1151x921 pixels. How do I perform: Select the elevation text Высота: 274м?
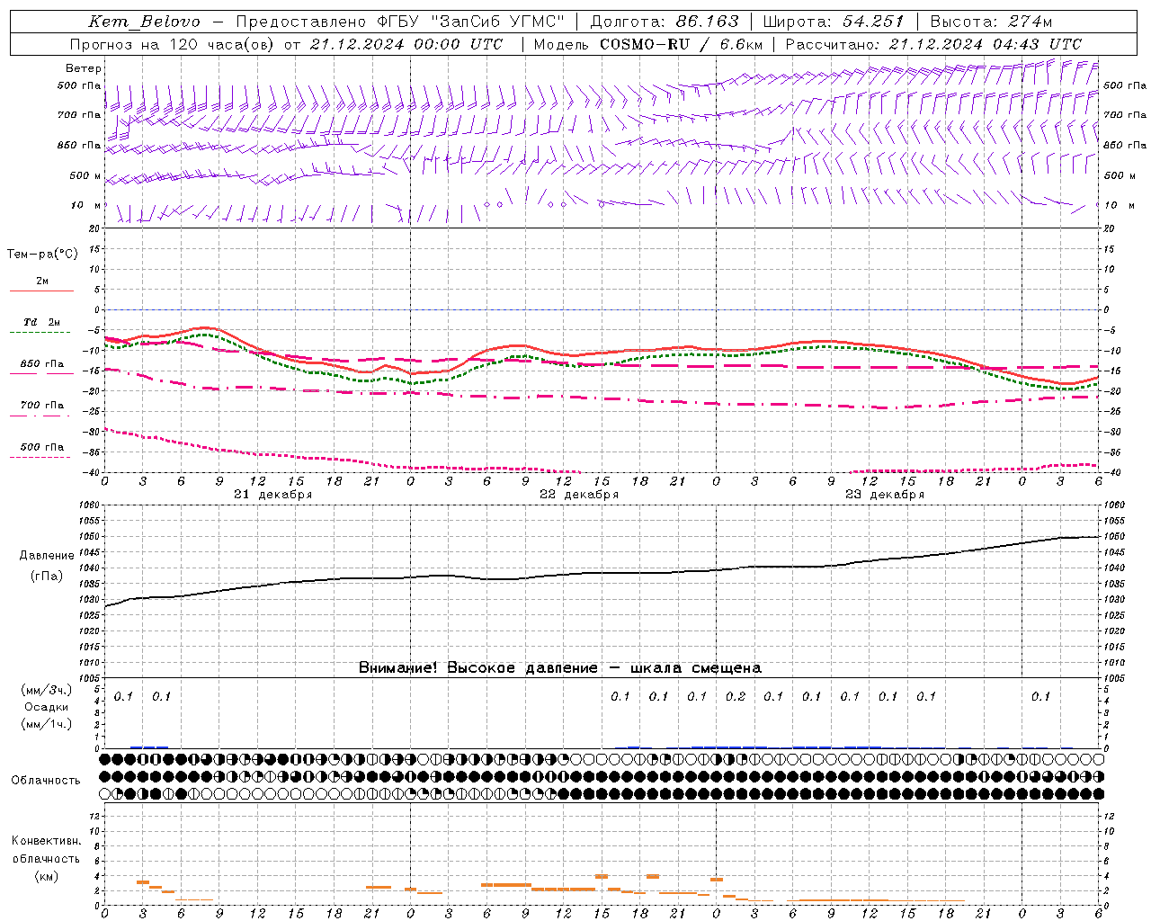click(x=991, y=22)
